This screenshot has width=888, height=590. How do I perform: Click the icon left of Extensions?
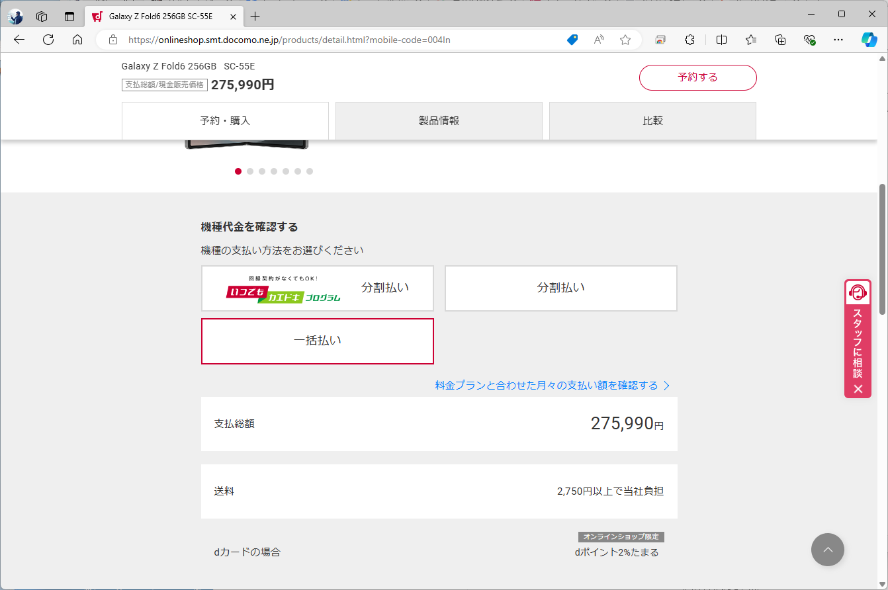coord(660,40)
